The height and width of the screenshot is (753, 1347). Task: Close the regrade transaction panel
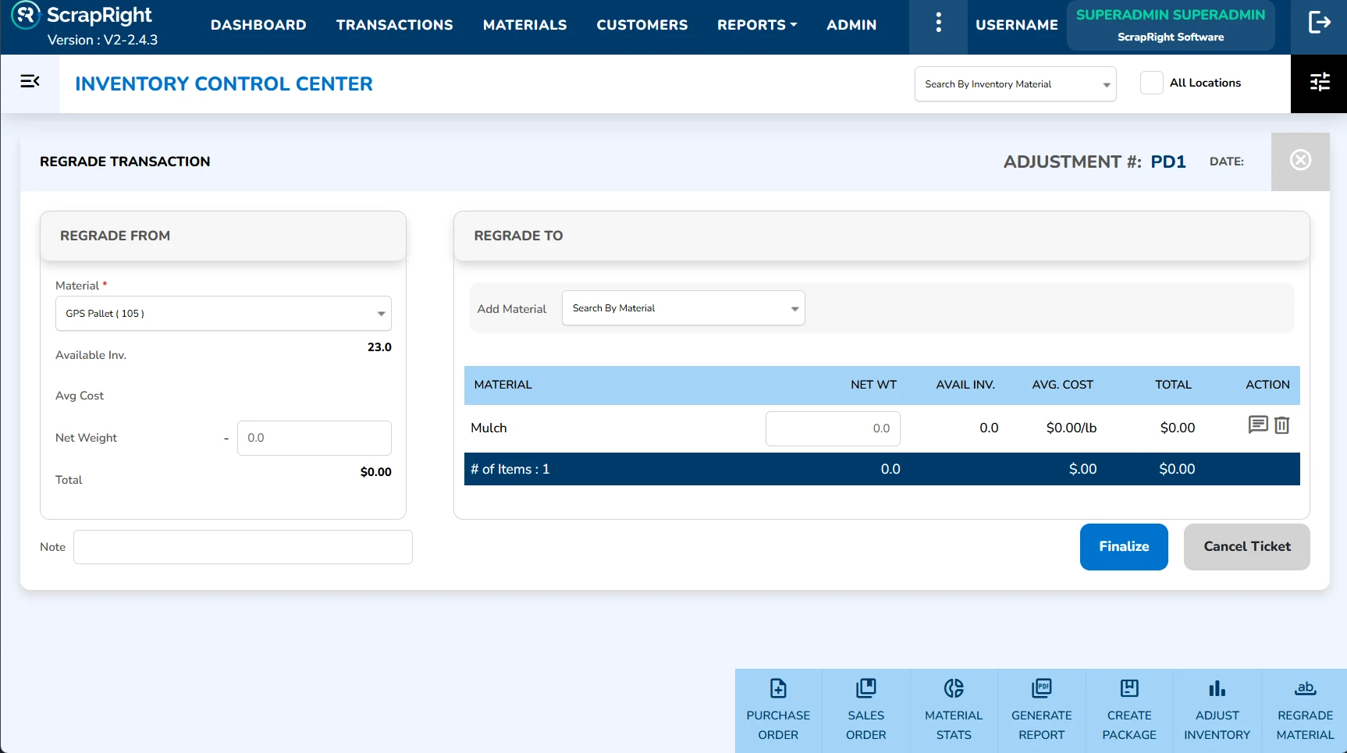(x=1300, y=161)
